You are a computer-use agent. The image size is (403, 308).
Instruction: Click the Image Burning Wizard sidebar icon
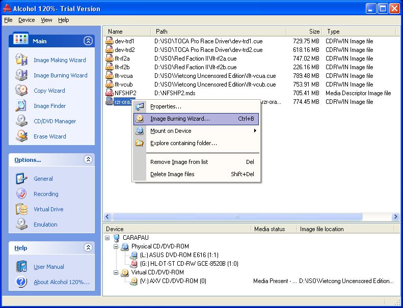tap(21, 75)
